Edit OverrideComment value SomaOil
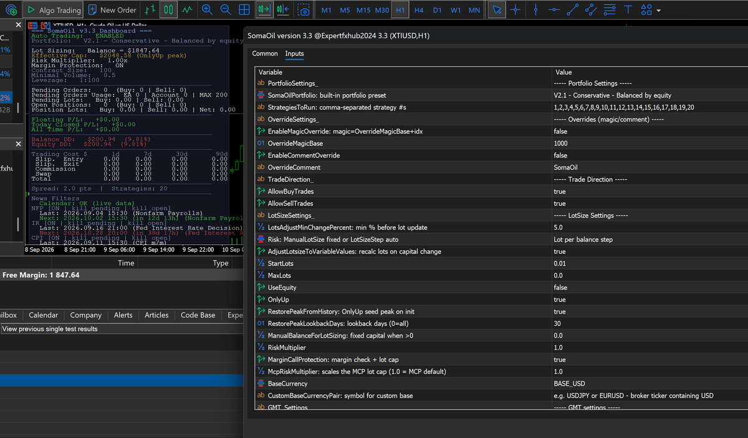Screen dimensions: 748x438 pyautogui.click(x=648, y=168)
